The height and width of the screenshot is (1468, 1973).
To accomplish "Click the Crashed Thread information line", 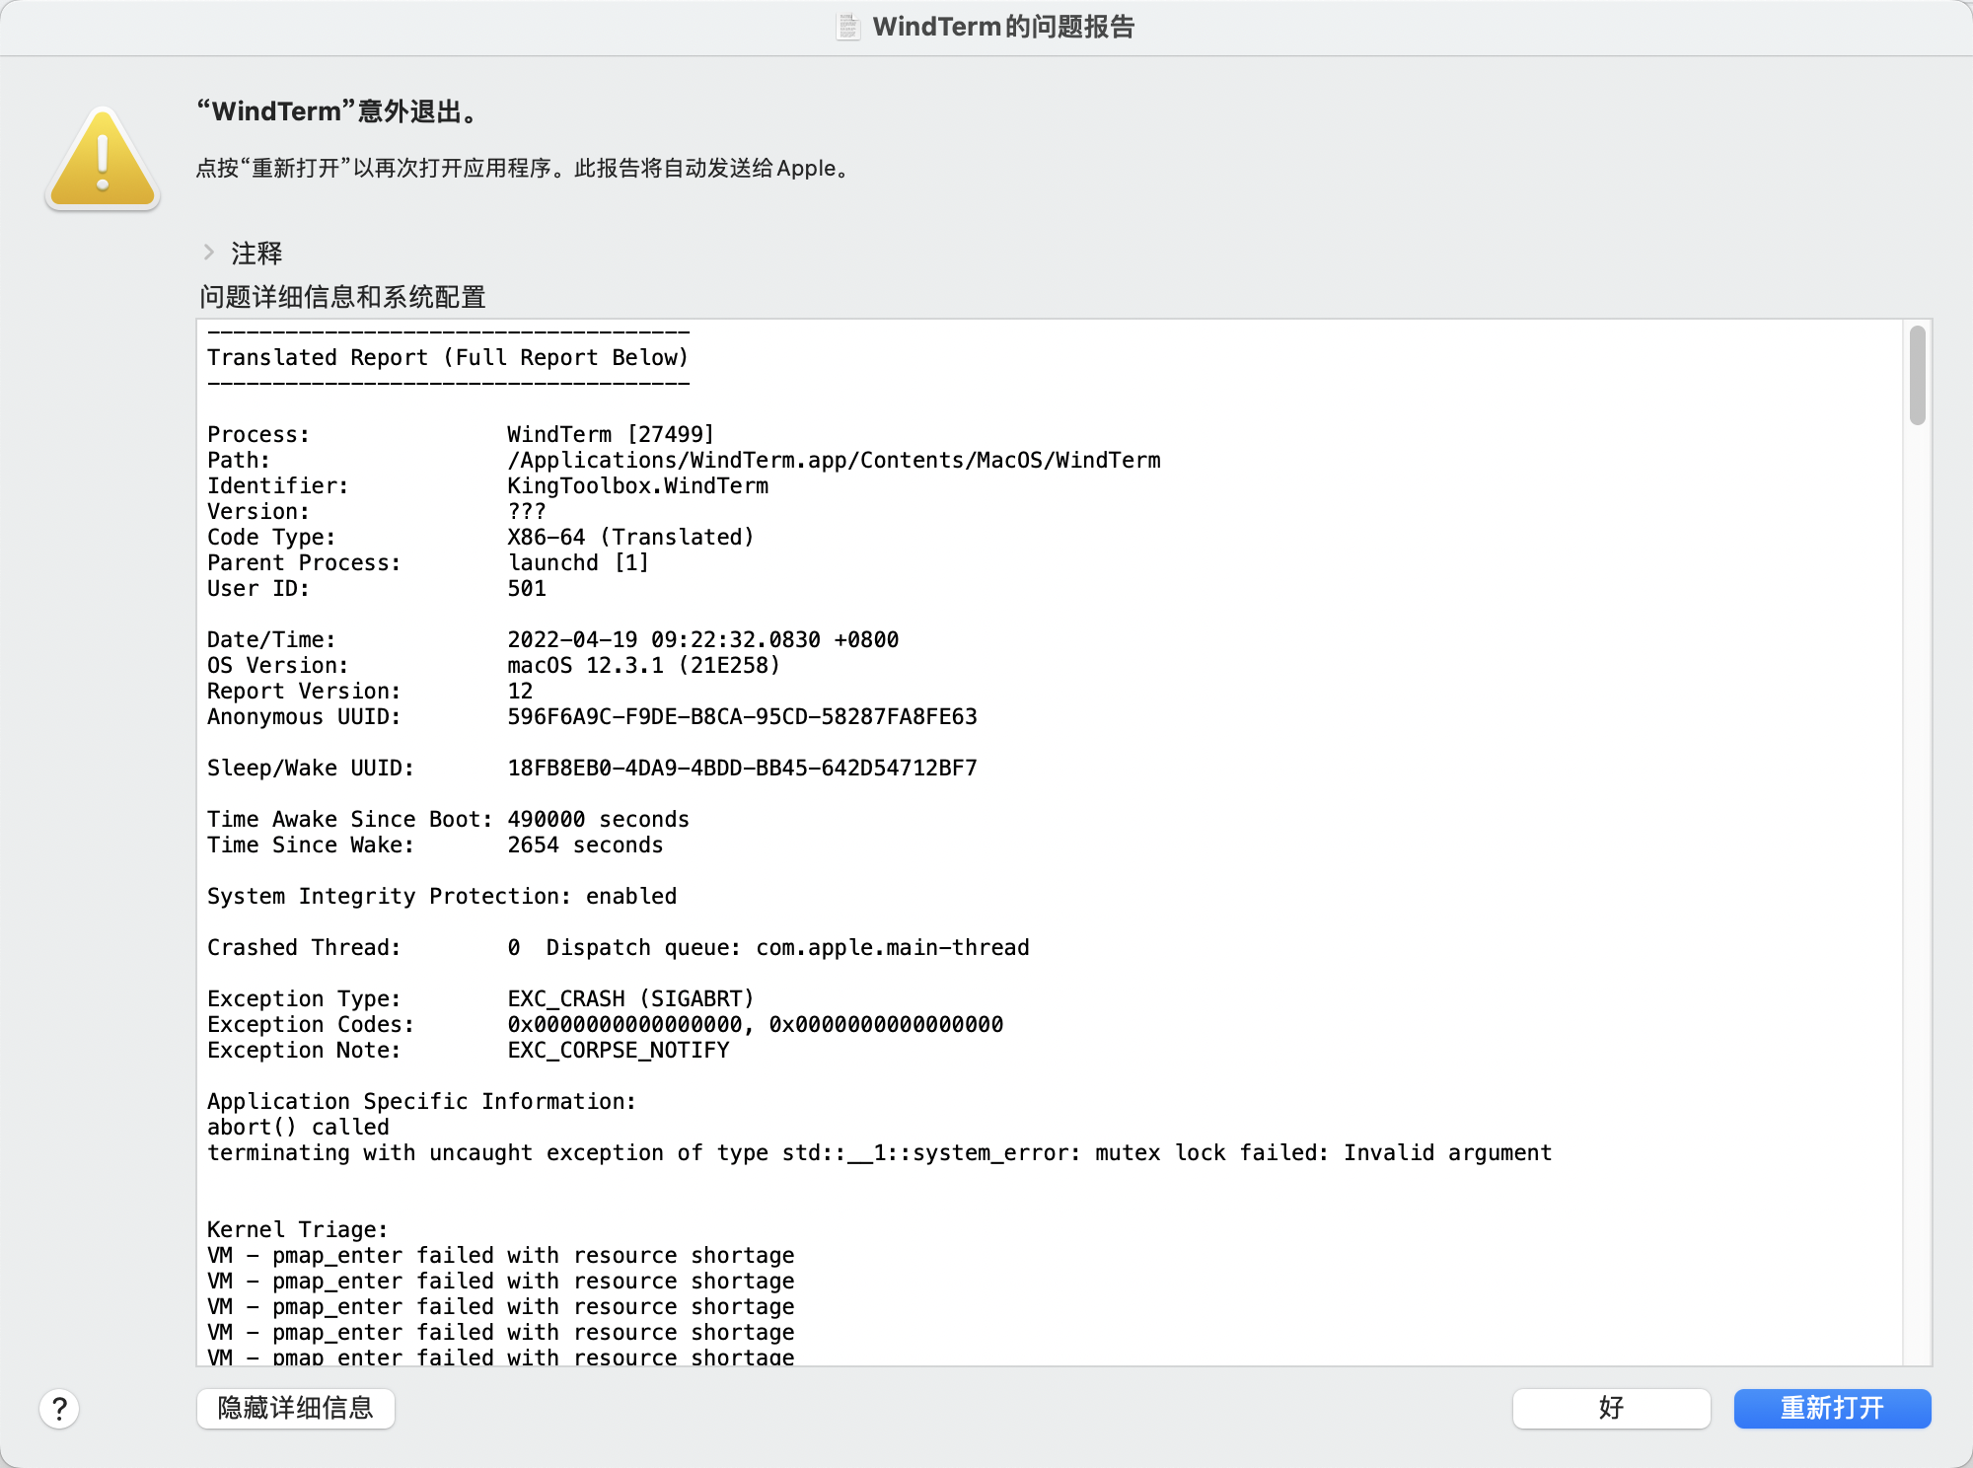I will 618,947.
